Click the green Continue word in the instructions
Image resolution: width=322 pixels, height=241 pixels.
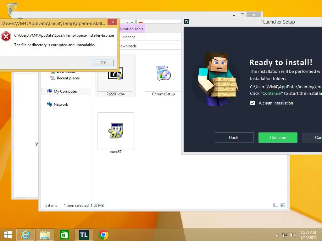tap(271, 93)
